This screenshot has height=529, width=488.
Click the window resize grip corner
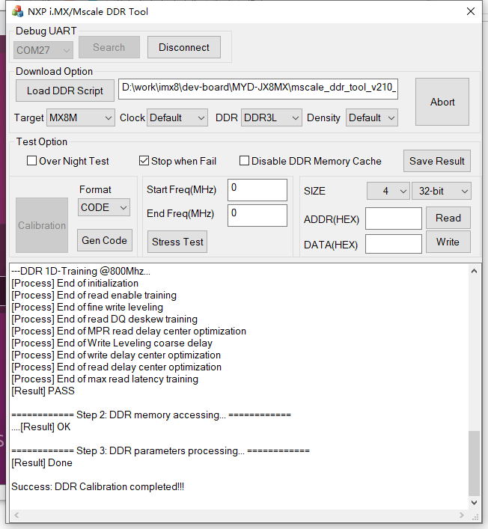[475, 516]
